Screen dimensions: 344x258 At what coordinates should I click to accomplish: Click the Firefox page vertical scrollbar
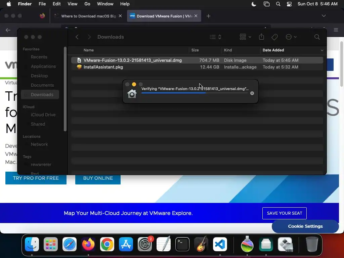coord(341,63)
